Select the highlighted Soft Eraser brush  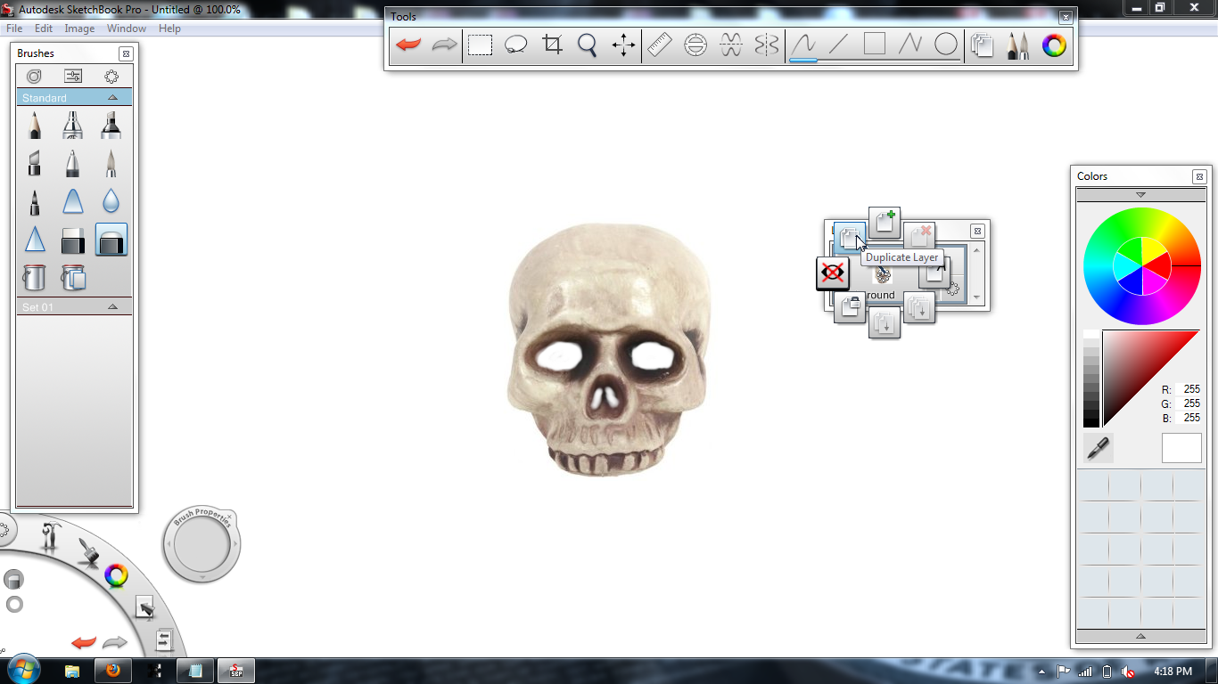[111, 240]
